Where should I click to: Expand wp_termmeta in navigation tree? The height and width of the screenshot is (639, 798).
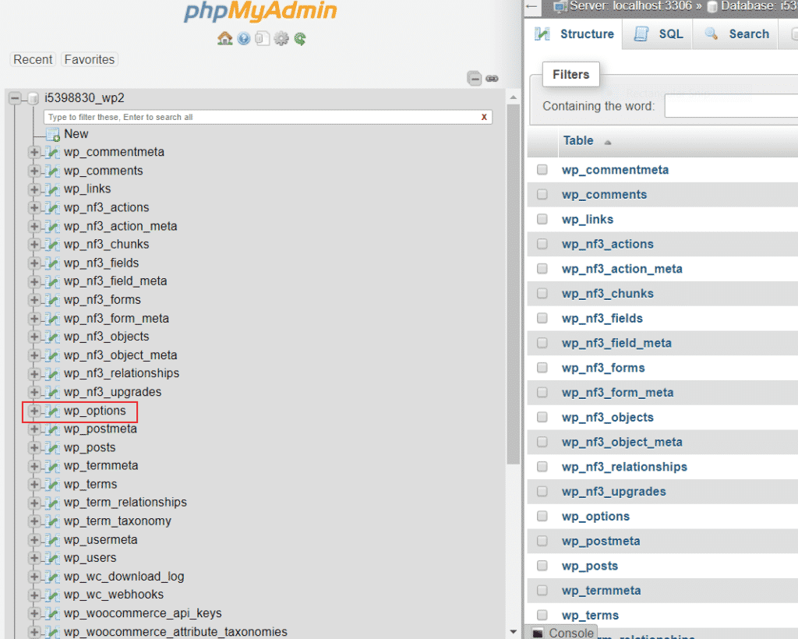pos(34,466)
